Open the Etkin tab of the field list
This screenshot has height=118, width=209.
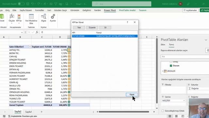point(163,45)
